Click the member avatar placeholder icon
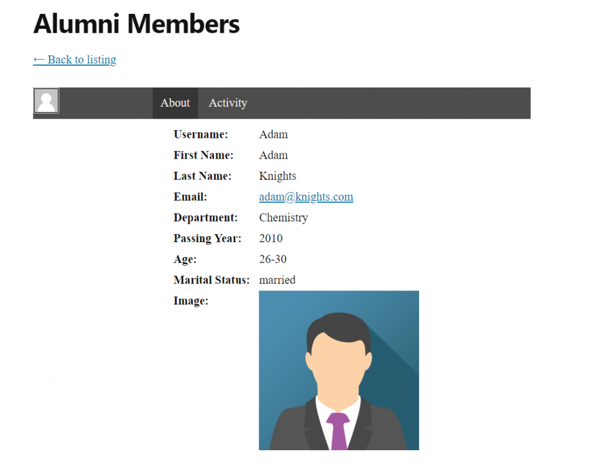Screen dimensions: 591x471 [46, 101]
